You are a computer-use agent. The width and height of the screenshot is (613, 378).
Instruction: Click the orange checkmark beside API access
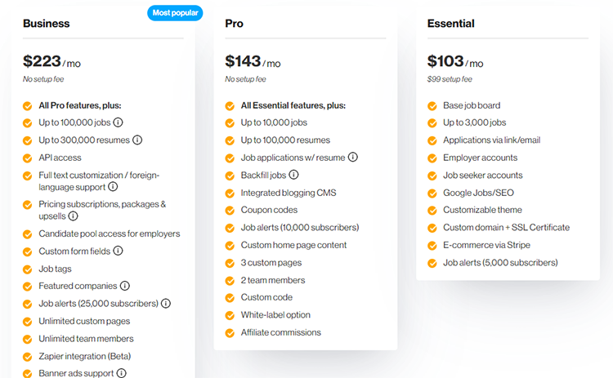click(27, 158)
